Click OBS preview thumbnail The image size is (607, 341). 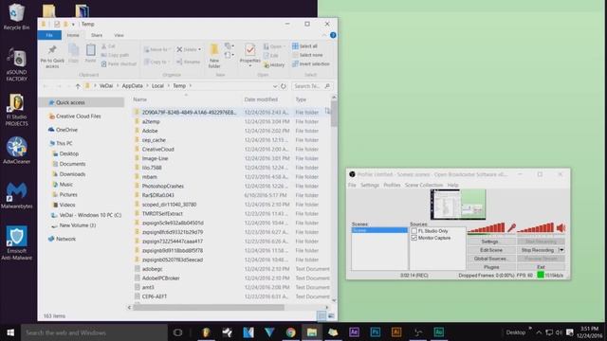[458, 205]
